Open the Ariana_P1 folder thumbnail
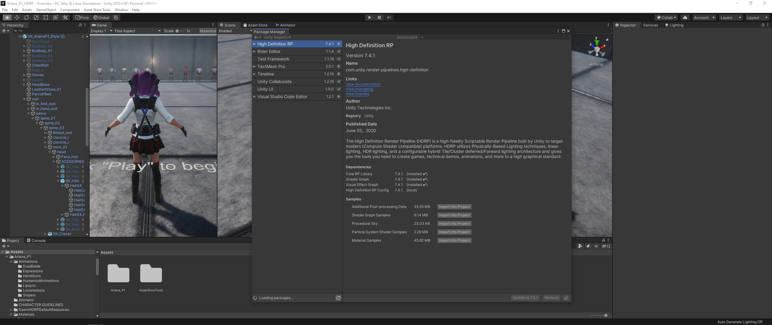The height and width of the screenshot is (325, 772). click(x=118, y=274)
